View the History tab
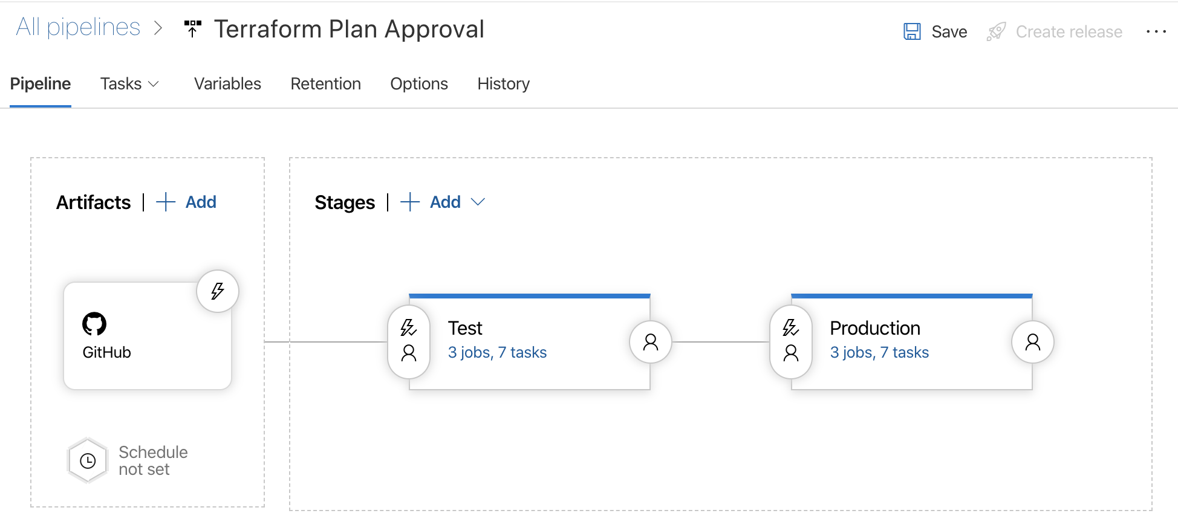Image resolution: width=1178 pixels, height=522 pixels. coord(503,84)
